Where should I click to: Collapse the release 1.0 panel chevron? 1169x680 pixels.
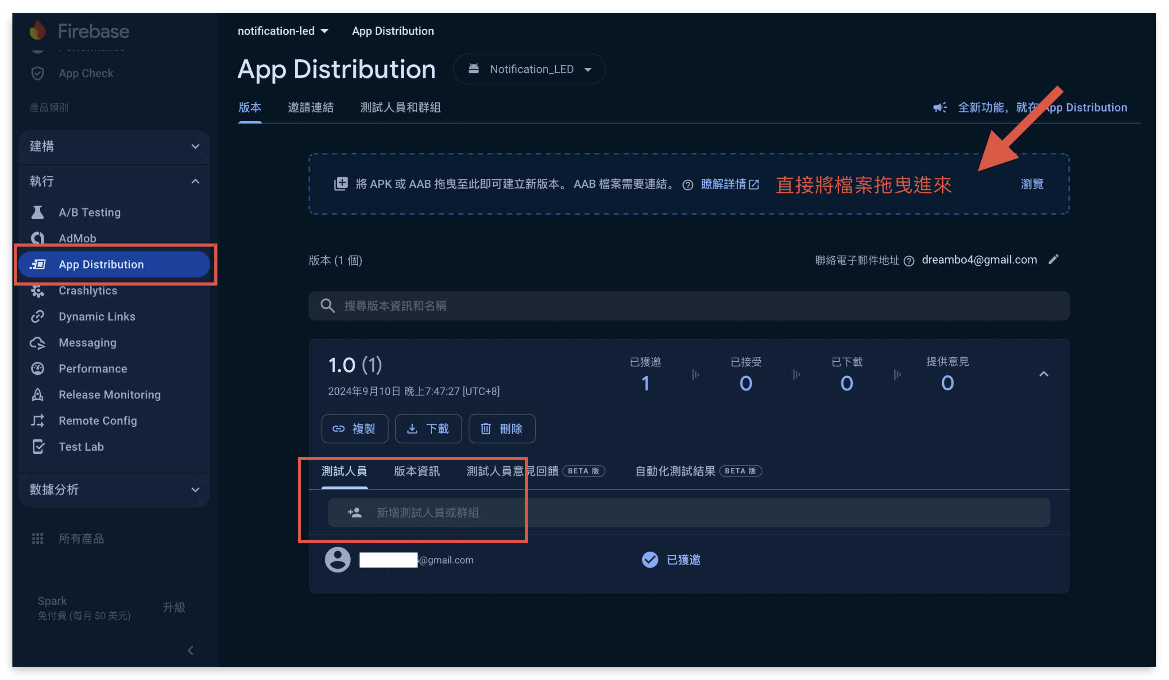[x=1044, y=373]
